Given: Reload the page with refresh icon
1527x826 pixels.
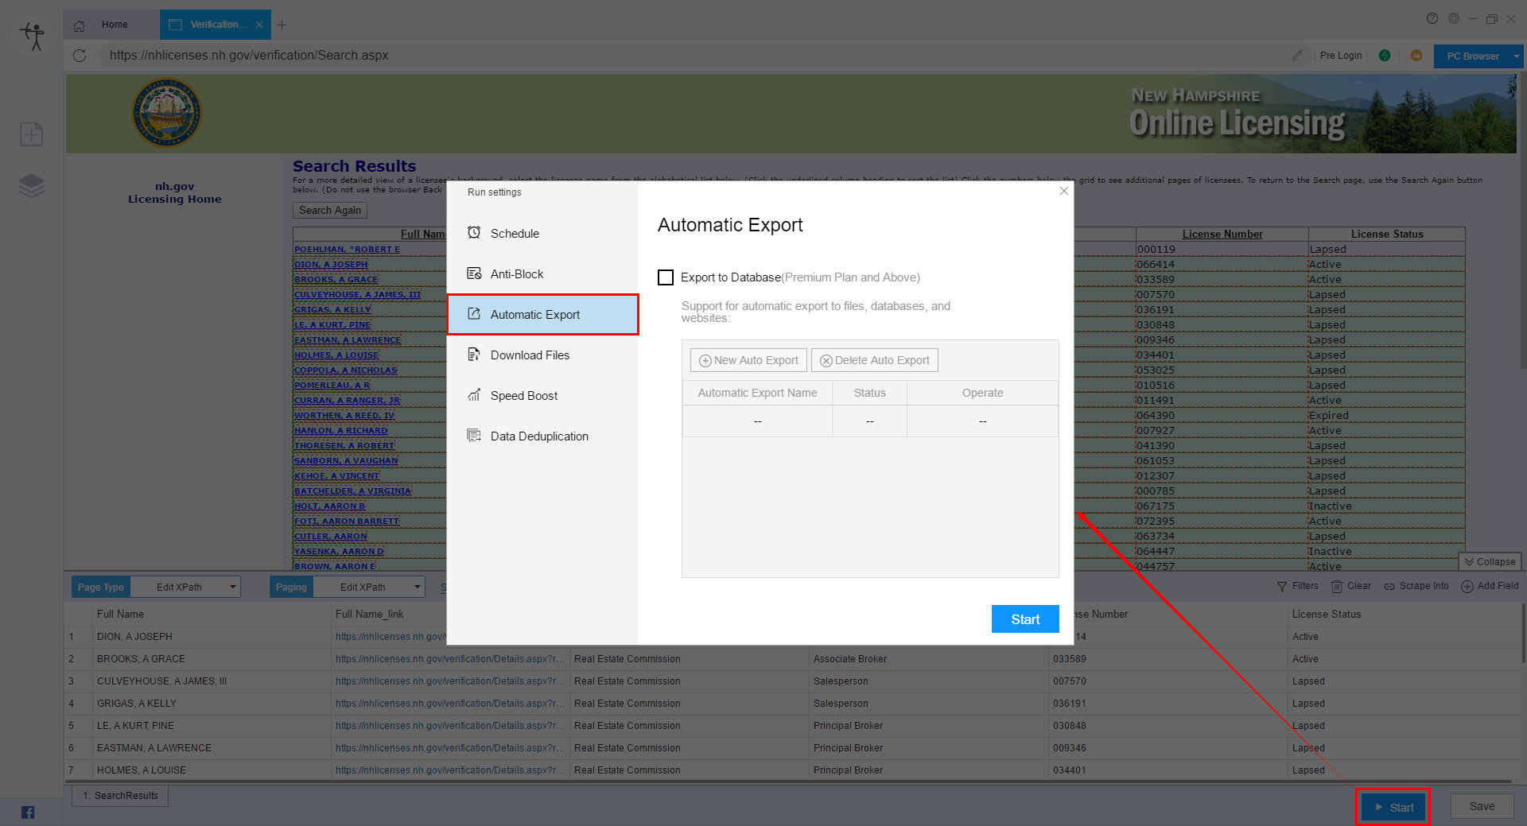Looking at the screenshot, I should 80,56.
